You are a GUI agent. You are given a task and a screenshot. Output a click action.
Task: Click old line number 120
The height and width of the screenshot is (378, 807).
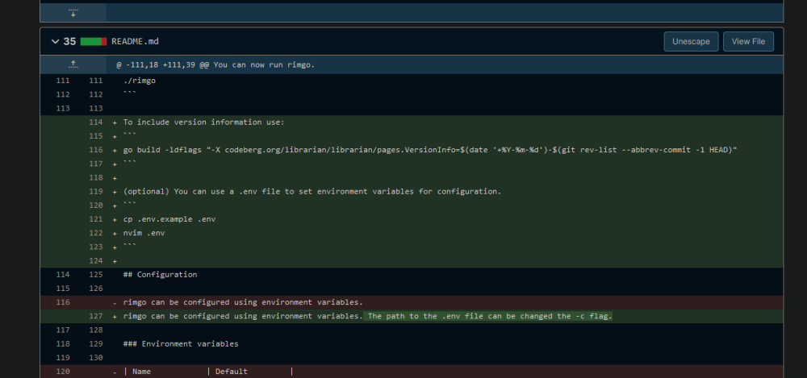(x=62, y=372)
